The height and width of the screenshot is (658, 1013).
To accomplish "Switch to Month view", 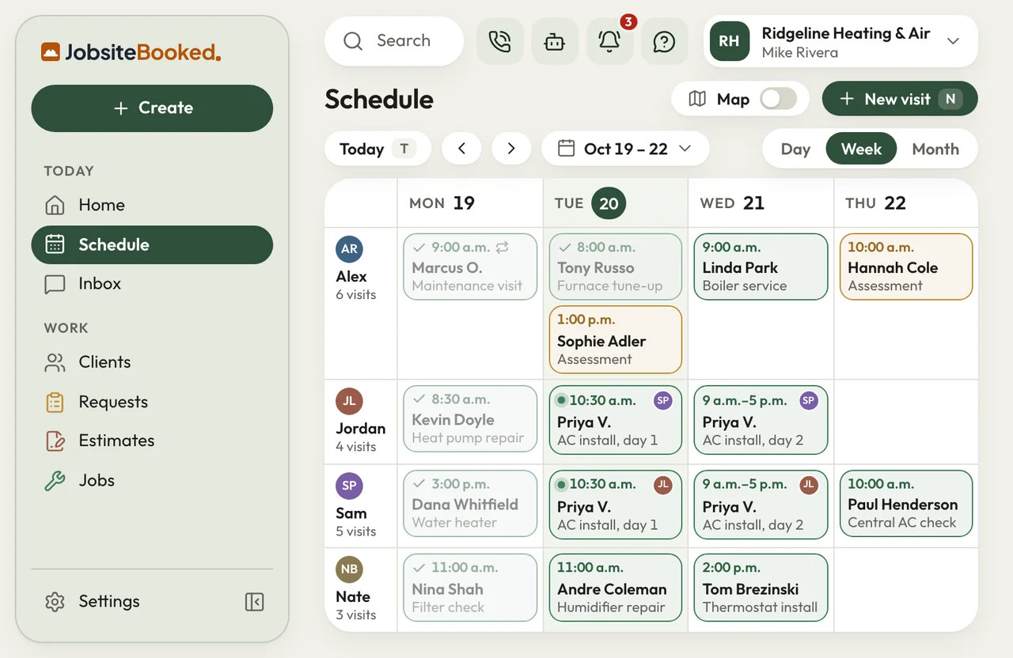I will pyautogui.click(x=935, y=149).
